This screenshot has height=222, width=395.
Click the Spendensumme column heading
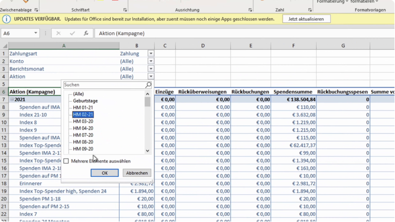click(293, 92)
